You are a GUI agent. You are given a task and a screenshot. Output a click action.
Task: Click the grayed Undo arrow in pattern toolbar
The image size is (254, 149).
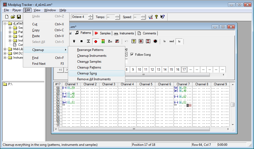pyautogui.click(x=127, y=41)
